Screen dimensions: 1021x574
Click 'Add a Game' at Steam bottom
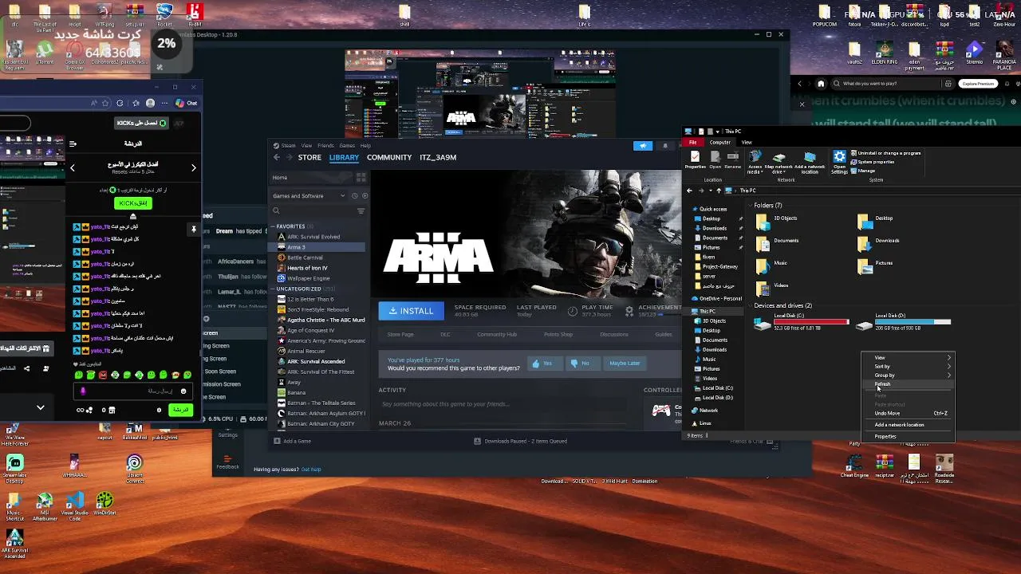[292, 441]
